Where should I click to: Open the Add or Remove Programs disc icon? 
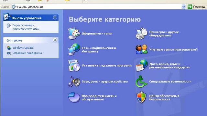74,65
